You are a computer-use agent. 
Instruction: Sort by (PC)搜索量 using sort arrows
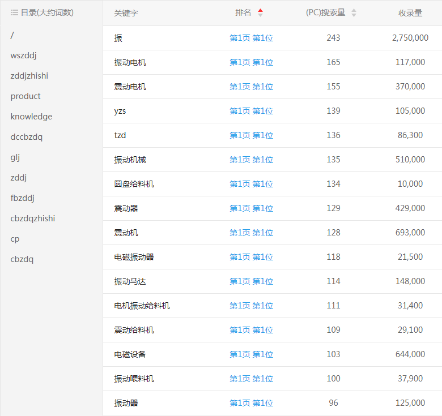pos(354,13)
